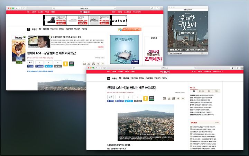Reload the page in the rear Safari window
The height and width of the screenshot is (156, 249).
(115, 8)
